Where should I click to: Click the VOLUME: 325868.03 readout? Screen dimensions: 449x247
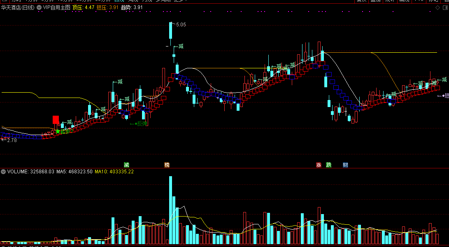tap(30, 172)
